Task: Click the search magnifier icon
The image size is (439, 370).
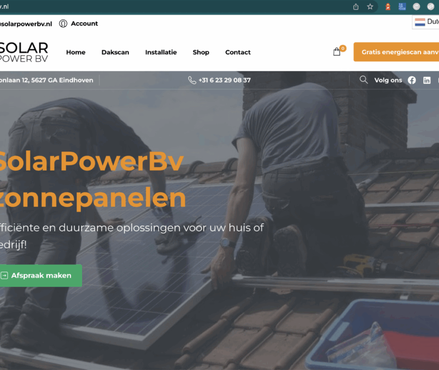Action: tap(363, 80)
